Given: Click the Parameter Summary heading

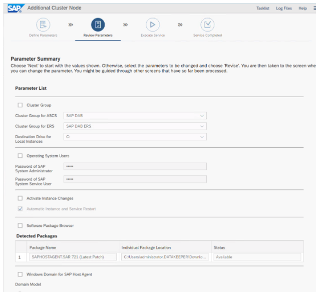Looking at the screenshot, I should 36,59.
